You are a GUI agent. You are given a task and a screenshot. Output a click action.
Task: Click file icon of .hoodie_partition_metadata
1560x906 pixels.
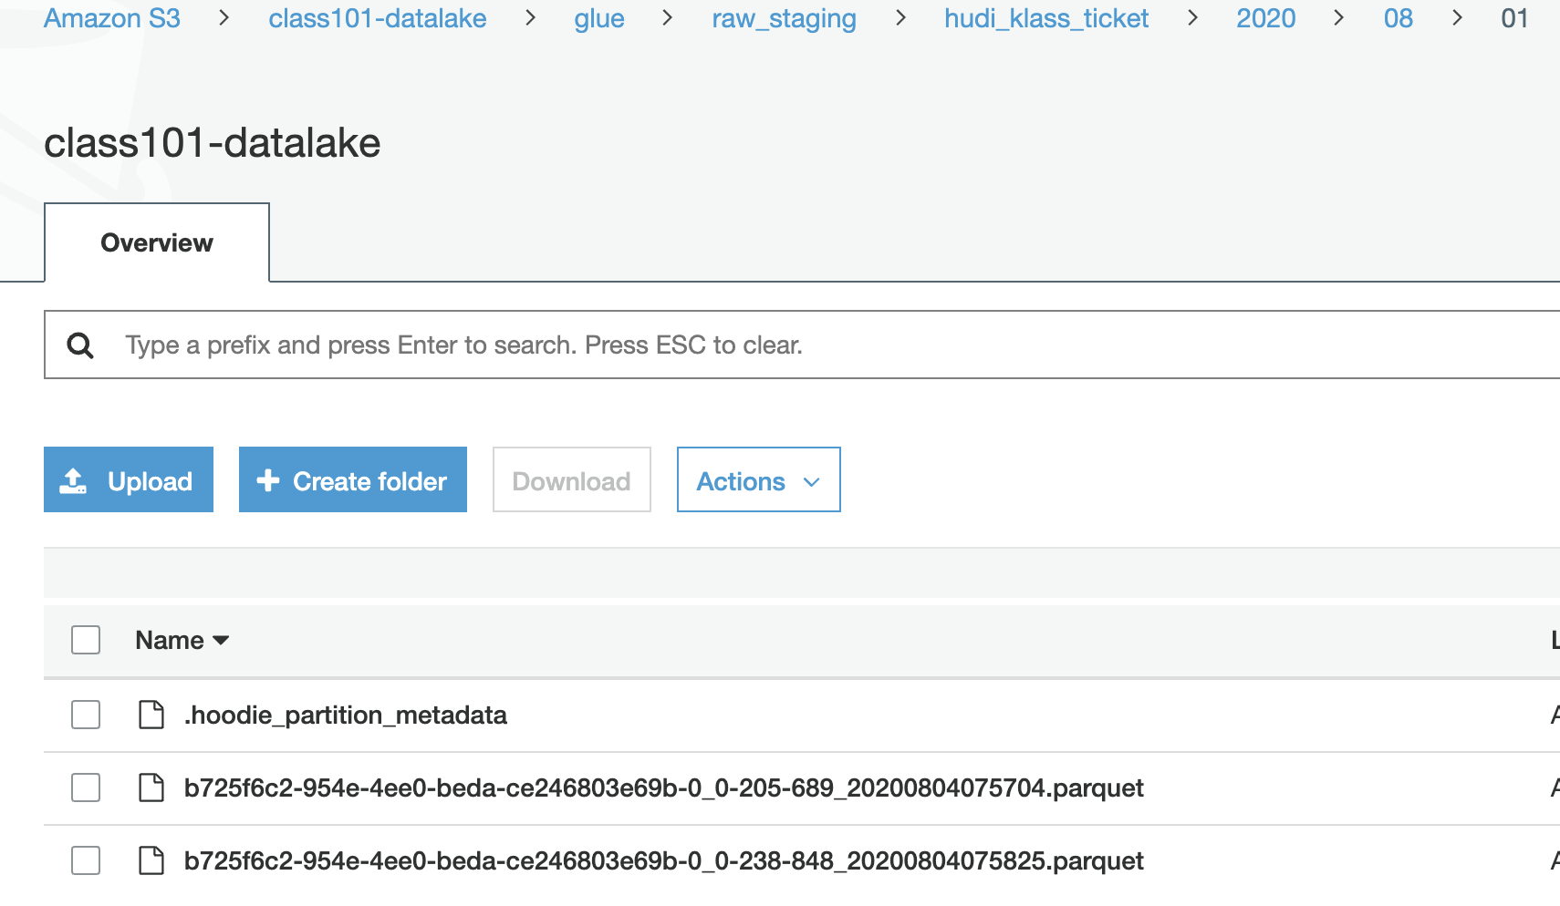click(151, 716)
